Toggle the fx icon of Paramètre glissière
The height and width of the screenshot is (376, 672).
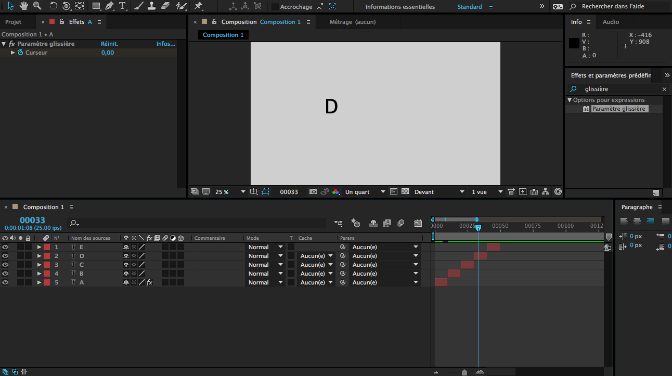click(x=12, y=44)
